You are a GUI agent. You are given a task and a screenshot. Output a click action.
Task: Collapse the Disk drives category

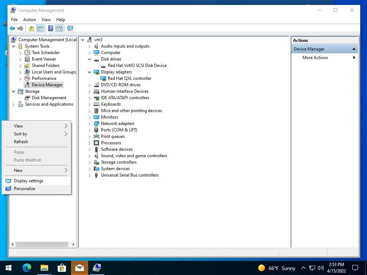tap(89, 59)
